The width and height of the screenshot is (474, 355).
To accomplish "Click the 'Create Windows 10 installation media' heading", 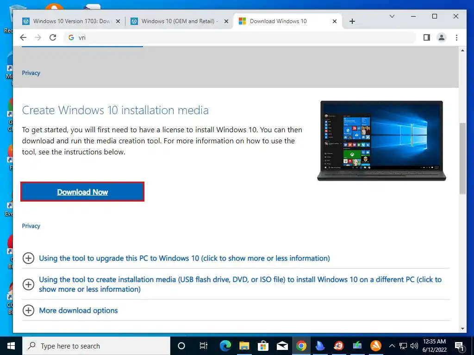I will (x=115, y=110).
